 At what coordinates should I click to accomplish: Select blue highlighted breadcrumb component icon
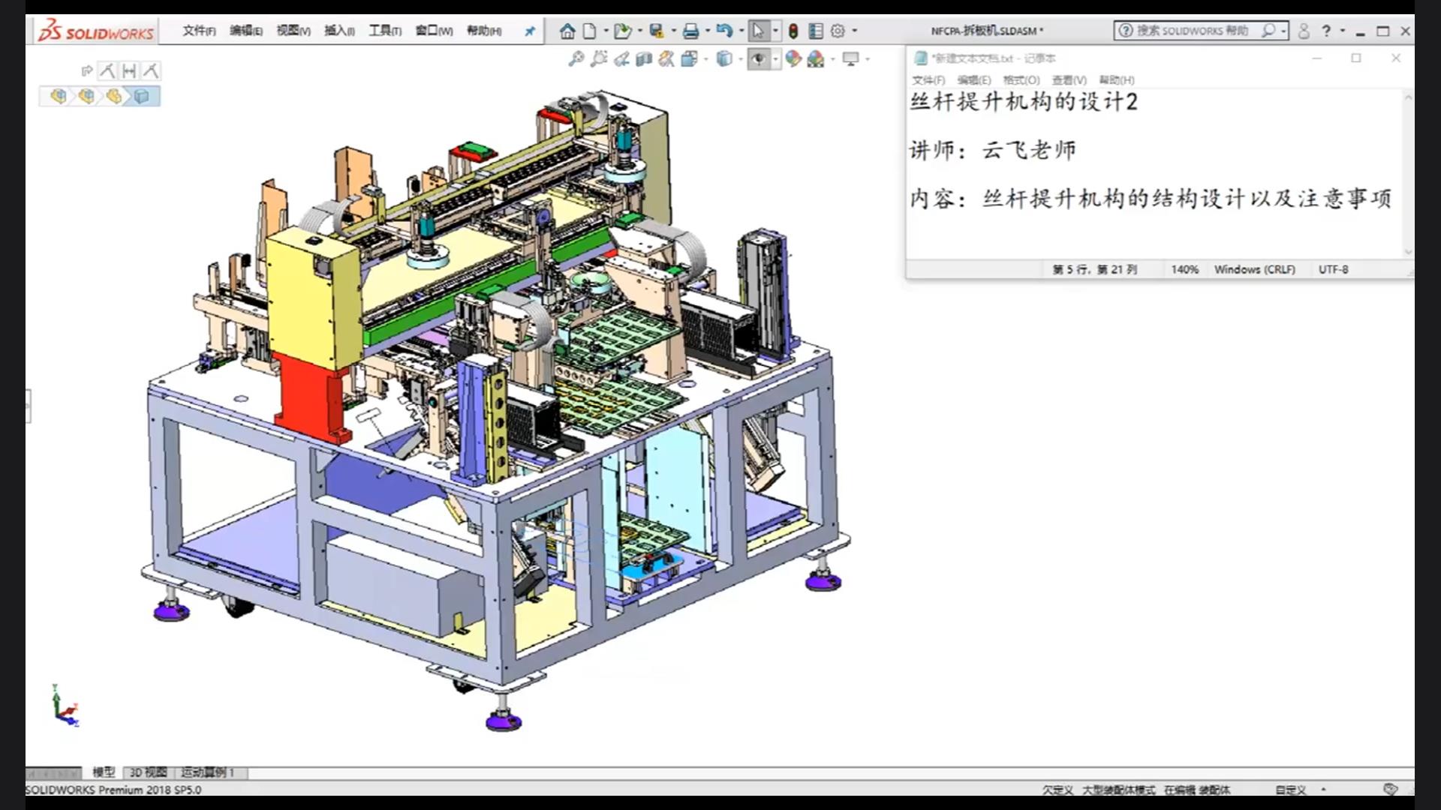pos(142,96)
